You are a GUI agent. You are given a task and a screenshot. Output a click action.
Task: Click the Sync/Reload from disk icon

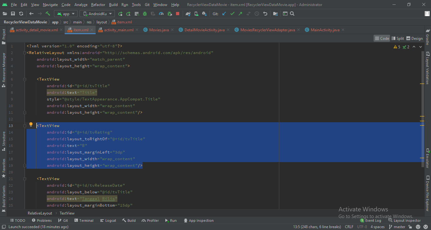coord(21,14)
